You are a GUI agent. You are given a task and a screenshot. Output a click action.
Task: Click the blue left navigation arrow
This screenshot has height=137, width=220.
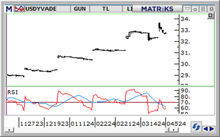coord(206,129)
